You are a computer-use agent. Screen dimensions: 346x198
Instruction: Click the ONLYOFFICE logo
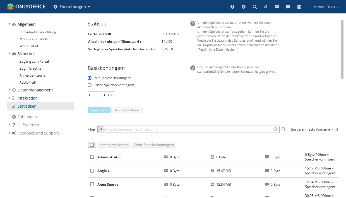coord(26,7)
